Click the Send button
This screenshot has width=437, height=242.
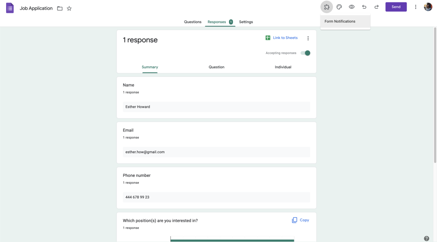396,7
